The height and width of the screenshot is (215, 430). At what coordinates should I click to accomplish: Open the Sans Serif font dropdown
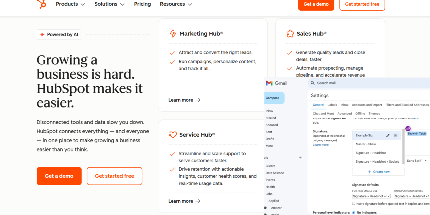(x=417, y=161)
